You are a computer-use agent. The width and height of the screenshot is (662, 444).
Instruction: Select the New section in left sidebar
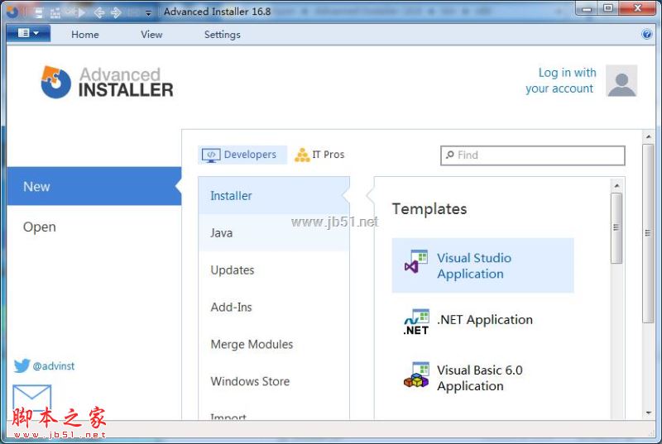(x=94, y=186)
